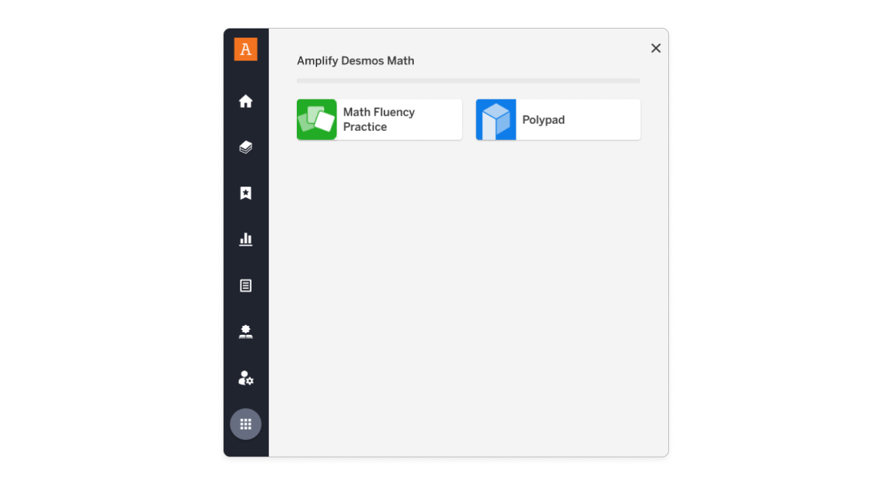The image size is (892, 488).
Task: Click empty dark sidebar area below logo
Action: 245,76
